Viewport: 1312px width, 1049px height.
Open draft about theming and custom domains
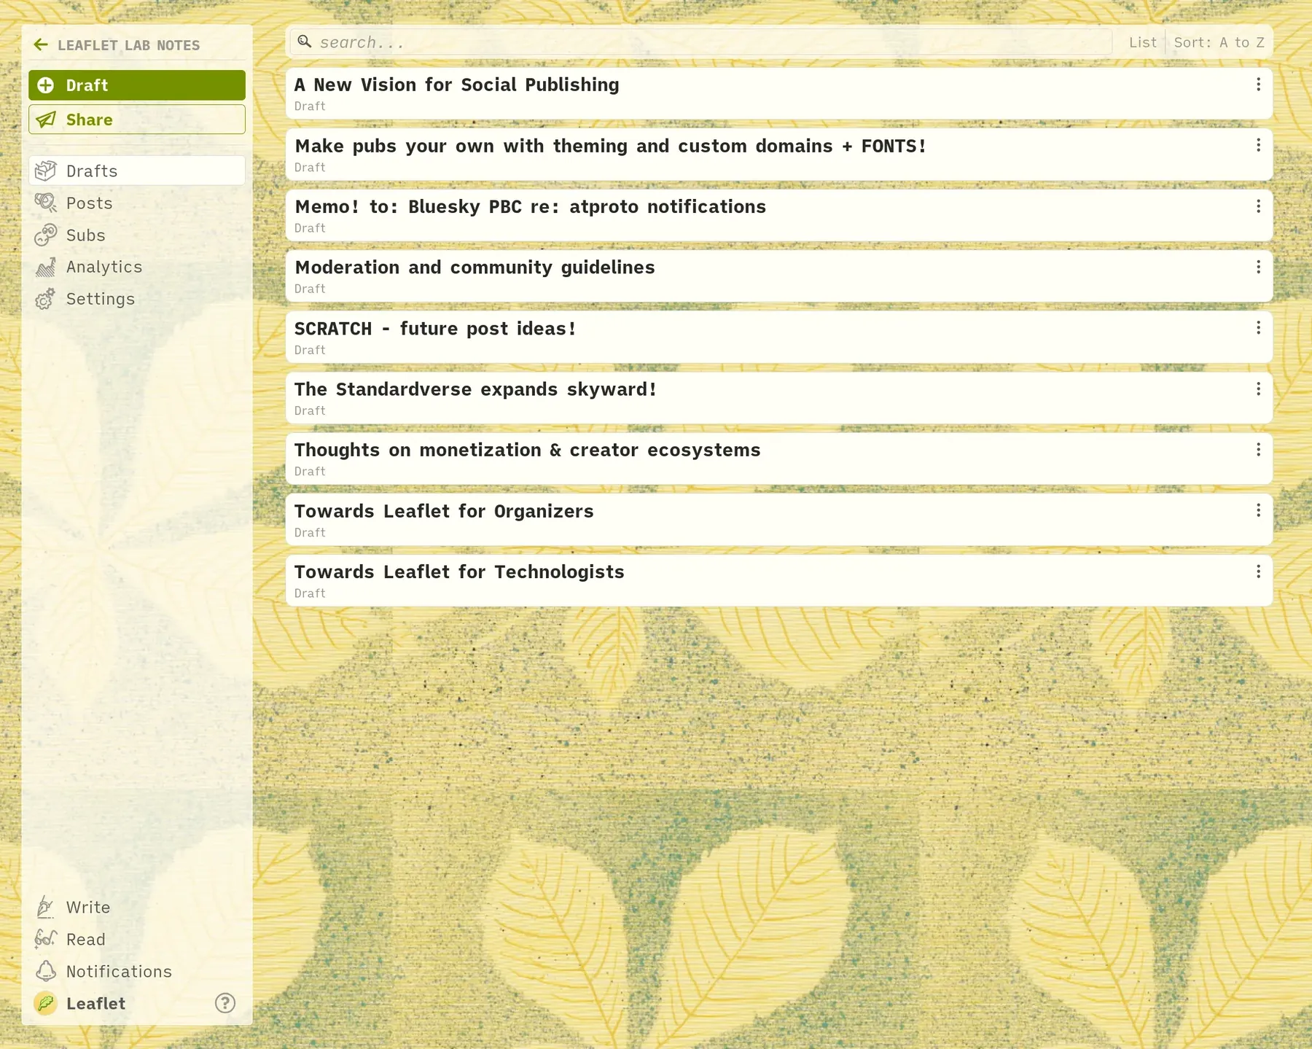point(779,155)
